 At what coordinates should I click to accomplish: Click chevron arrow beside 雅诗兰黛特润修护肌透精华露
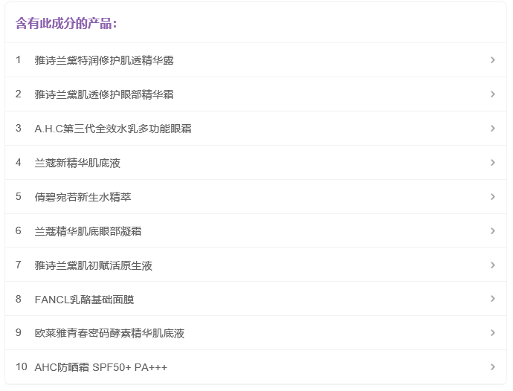pyautogui.click(x=492, y=60)
